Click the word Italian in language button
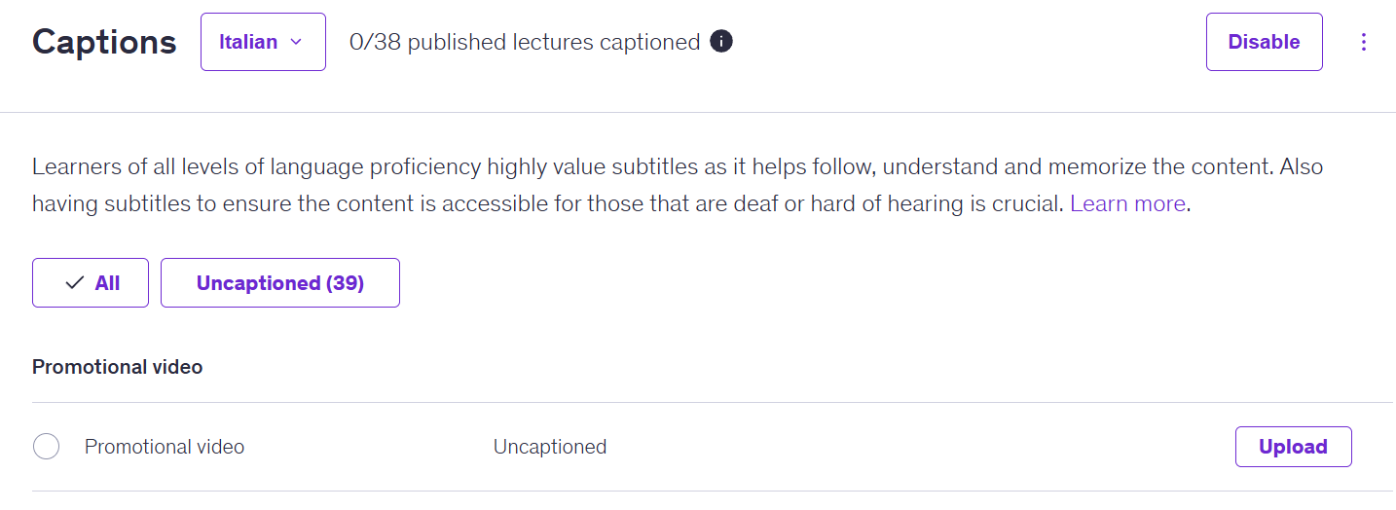Image resolution: width=1396 pixels, height=510 pixels. [248, 42]
